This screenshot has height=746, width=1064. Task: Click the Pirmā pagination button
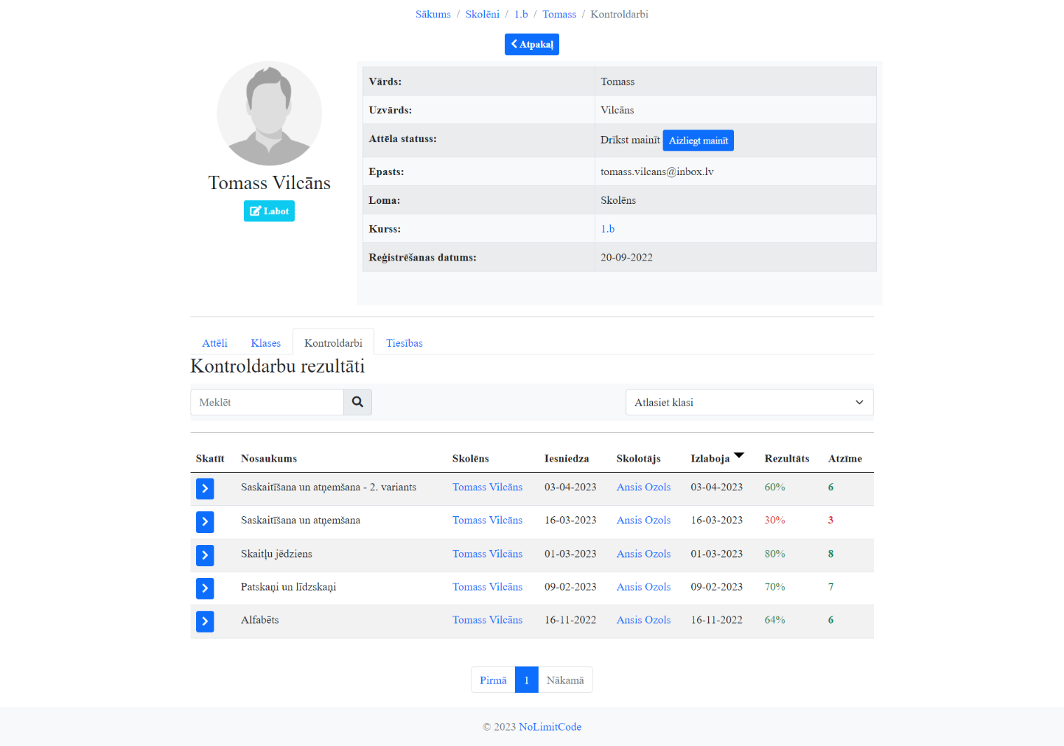click(492, 680)
